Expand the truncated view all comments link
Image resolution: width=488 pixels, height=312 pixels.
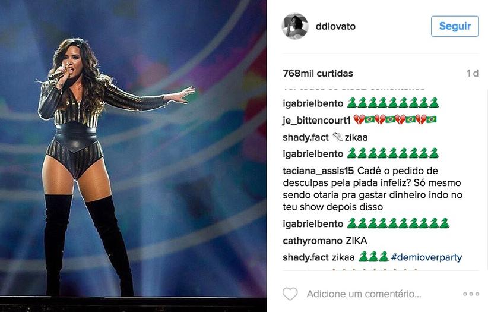click(x=354, y=89)
